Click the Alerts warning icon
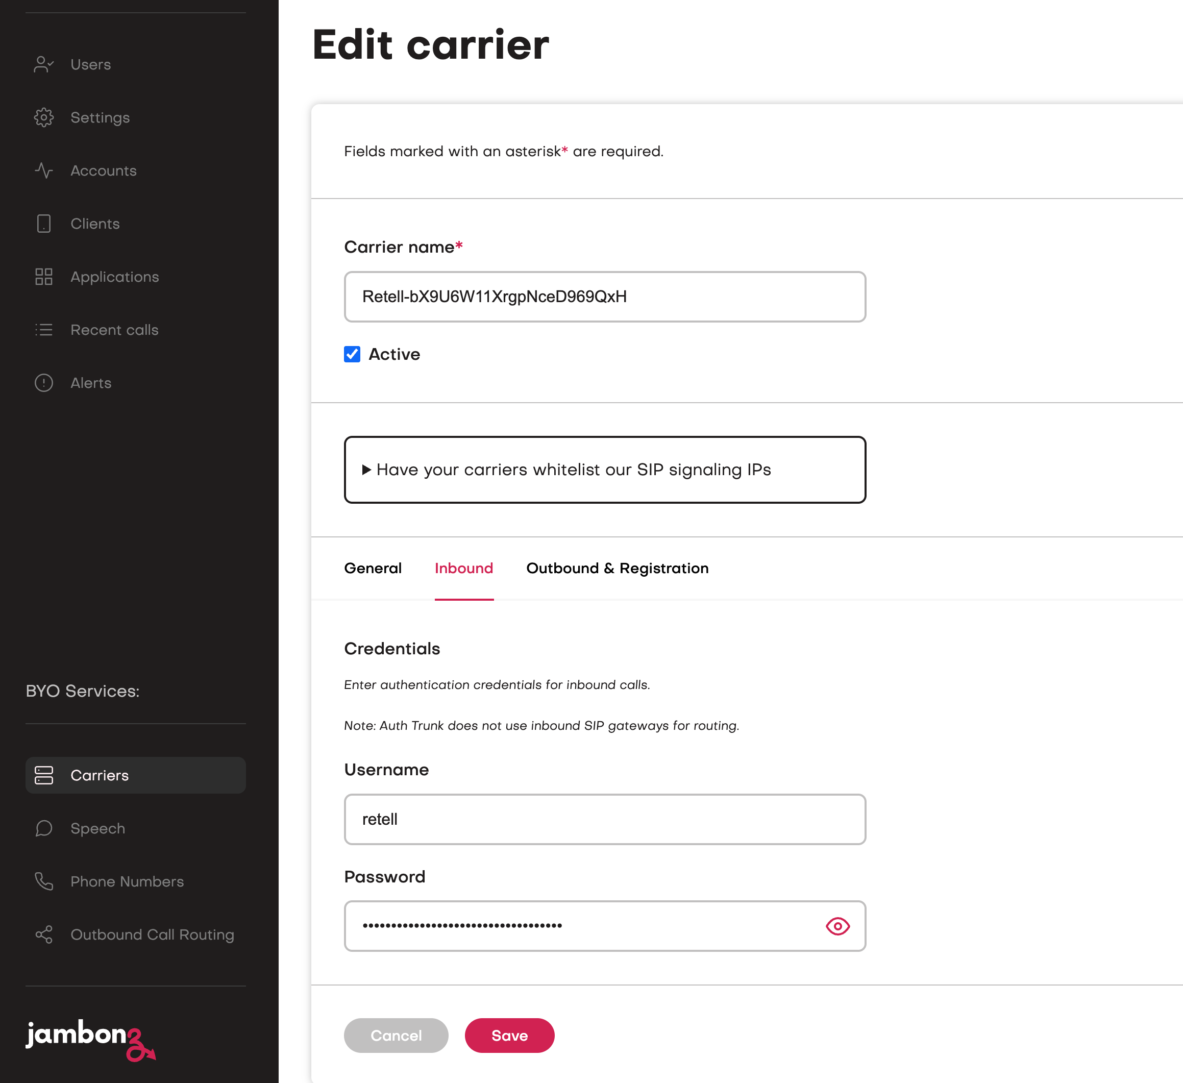This screenshot has width=1183, height=1083. [44, 383]
